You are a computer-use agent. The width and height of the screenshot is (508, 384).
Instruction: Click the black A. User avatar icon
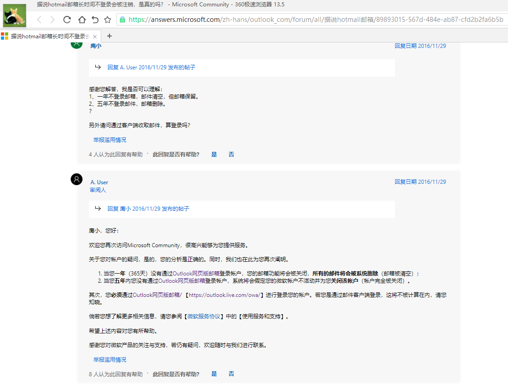(x=77, y=179)
